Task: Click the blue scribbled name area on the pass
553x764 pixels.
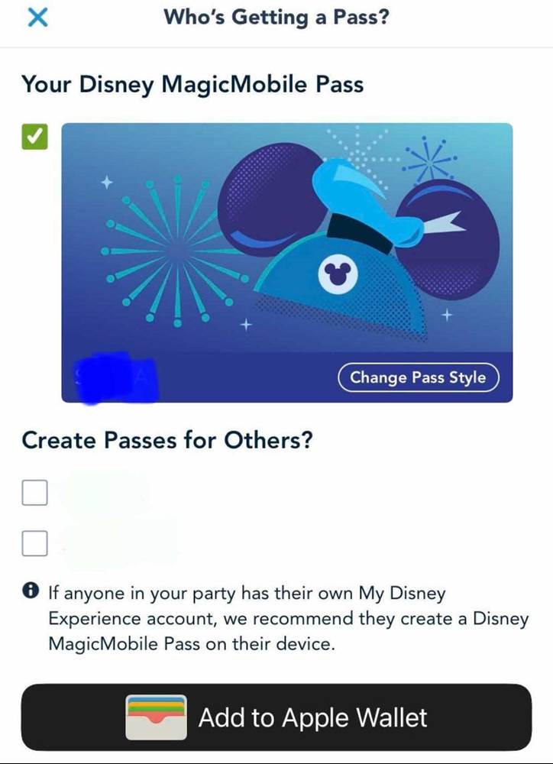Action: (116, 377)
